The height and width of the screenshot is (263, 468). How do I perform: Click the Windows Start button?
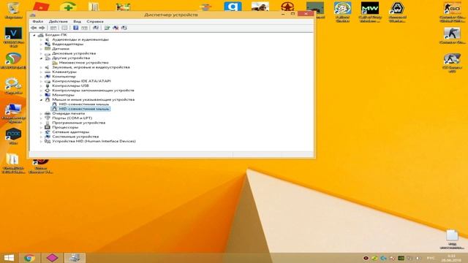tap(9, 258)
